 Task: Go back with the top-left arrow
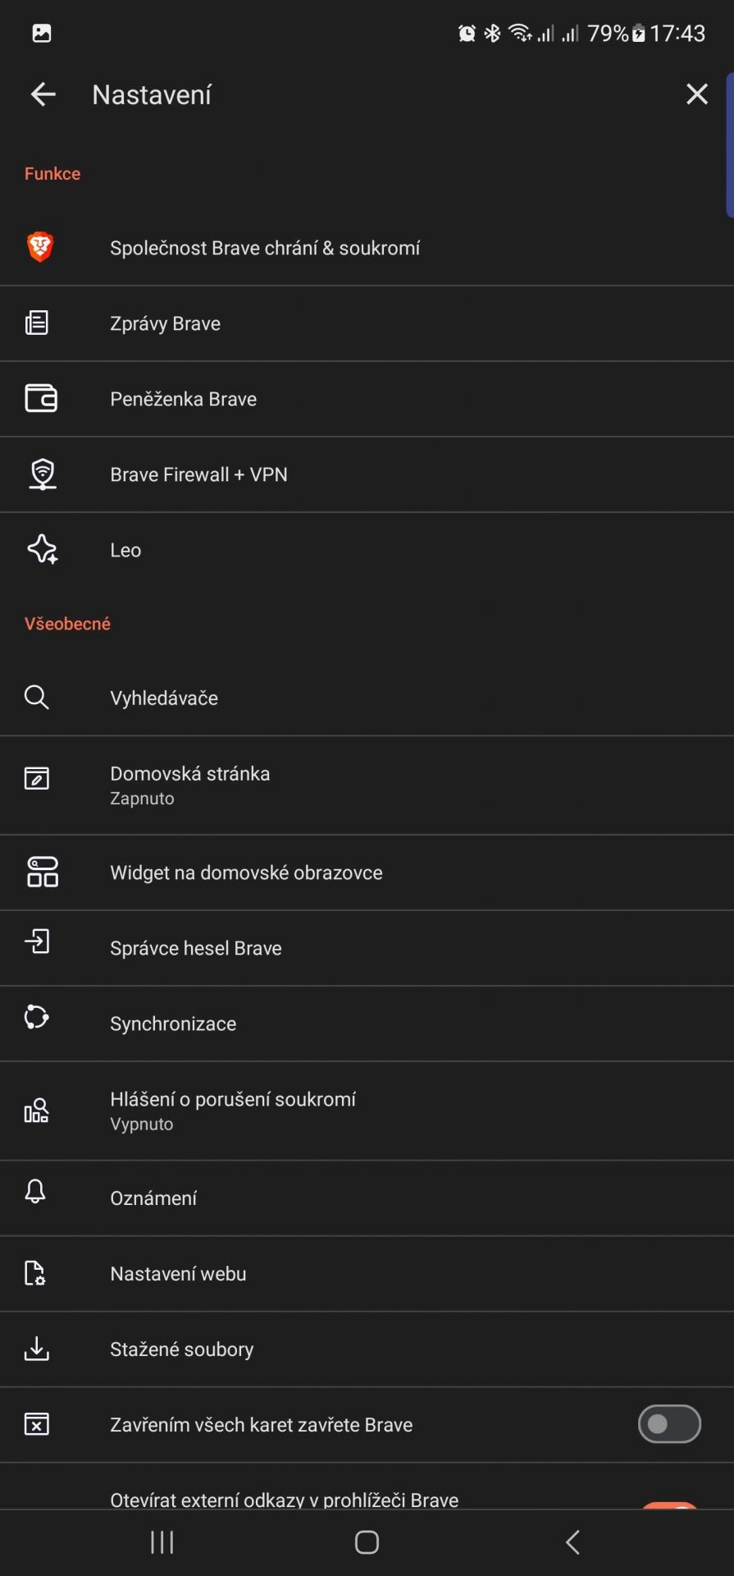[x=43, y=94]
